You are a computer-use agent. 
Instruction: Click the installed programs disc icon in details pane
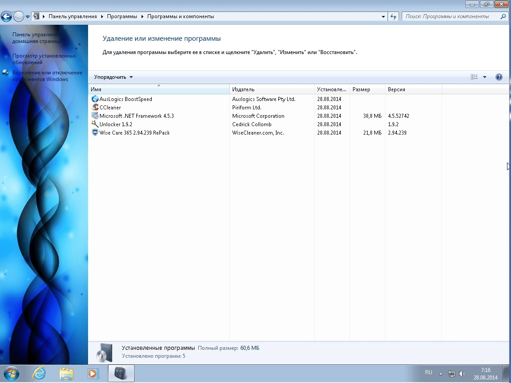[x=104, y=352]
